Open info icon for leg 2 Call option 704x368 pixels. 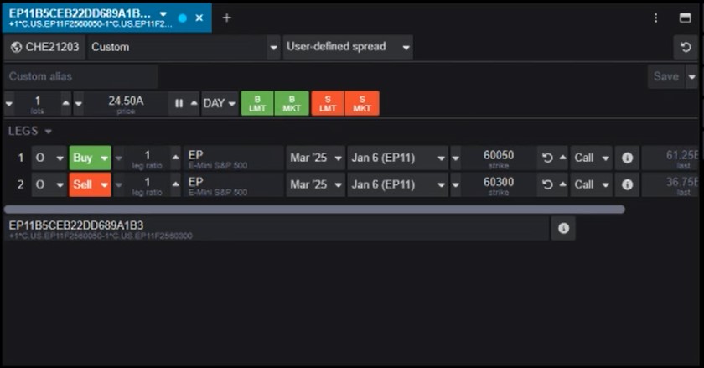click(x=626, y=184)
